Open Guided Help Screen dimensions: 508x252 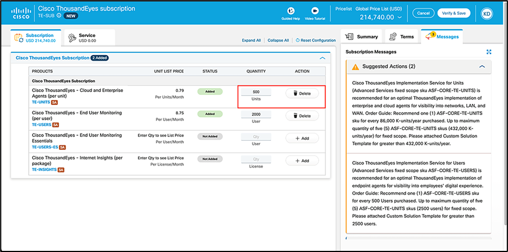point(291,14)
